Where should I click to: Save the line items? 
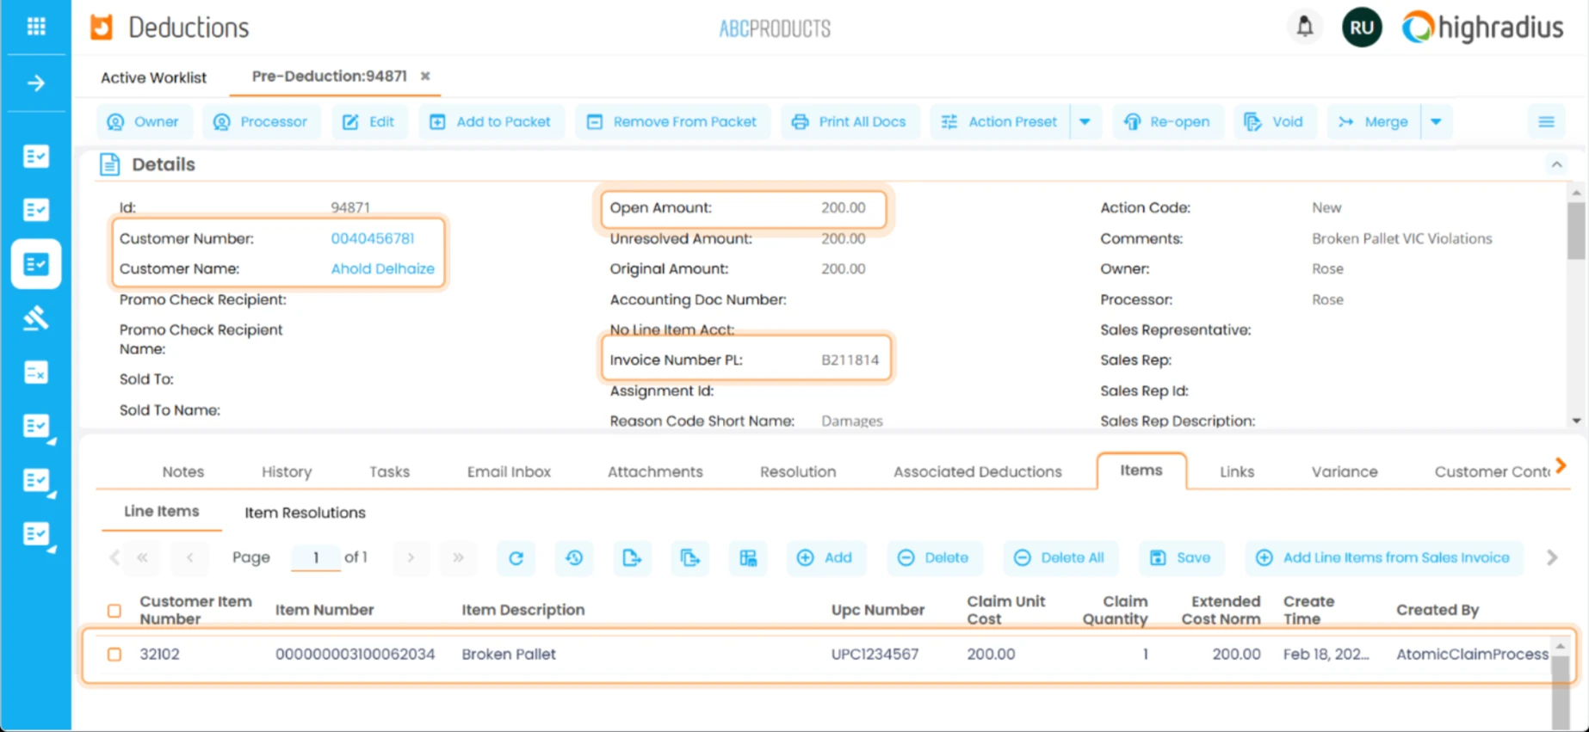1181,558
